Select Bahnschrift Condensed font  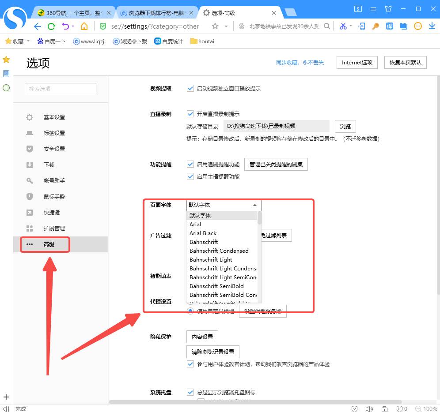(222, 251)
